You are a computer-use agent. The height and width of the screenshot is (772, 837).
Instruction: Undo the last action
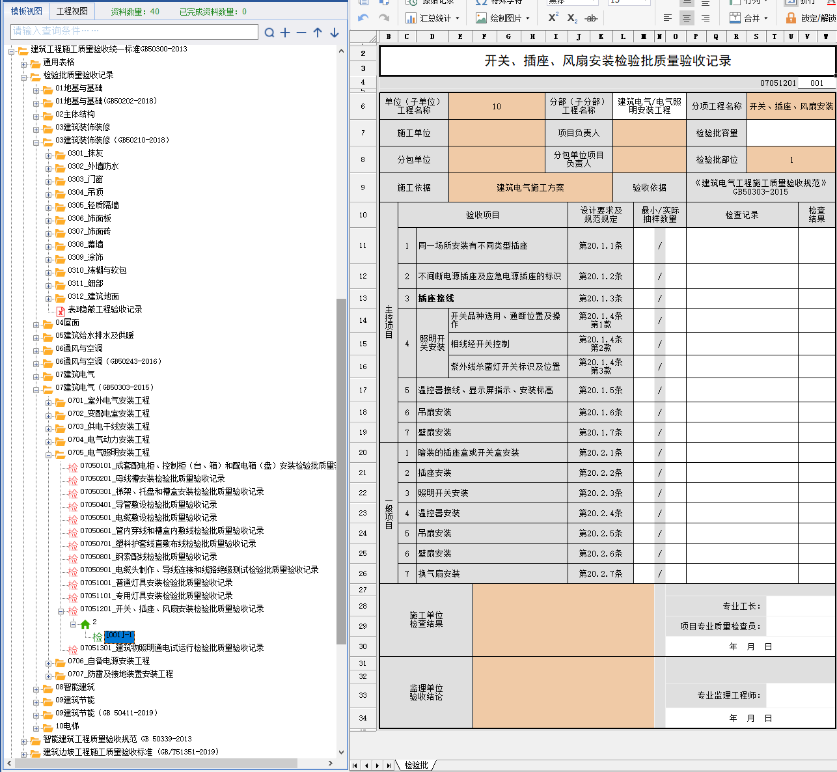coord(363,18)
